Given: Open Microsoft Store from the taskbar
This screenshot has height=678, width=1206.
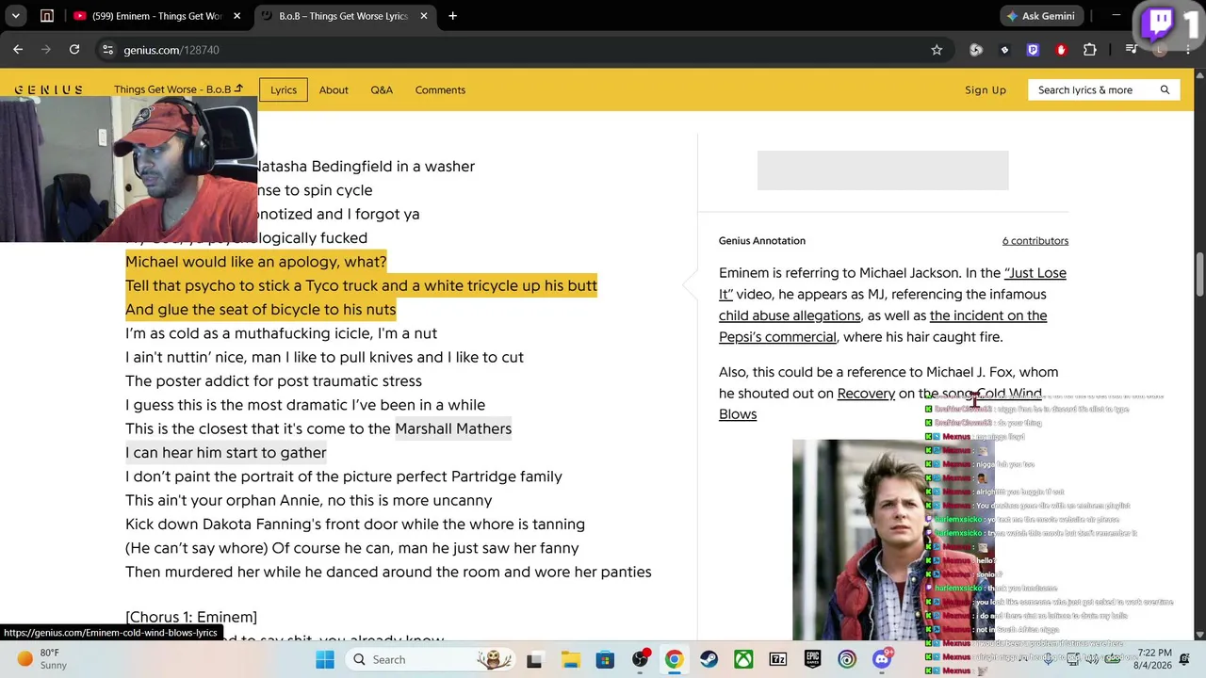Looking at the screenshot, I should tap(605, 659).
